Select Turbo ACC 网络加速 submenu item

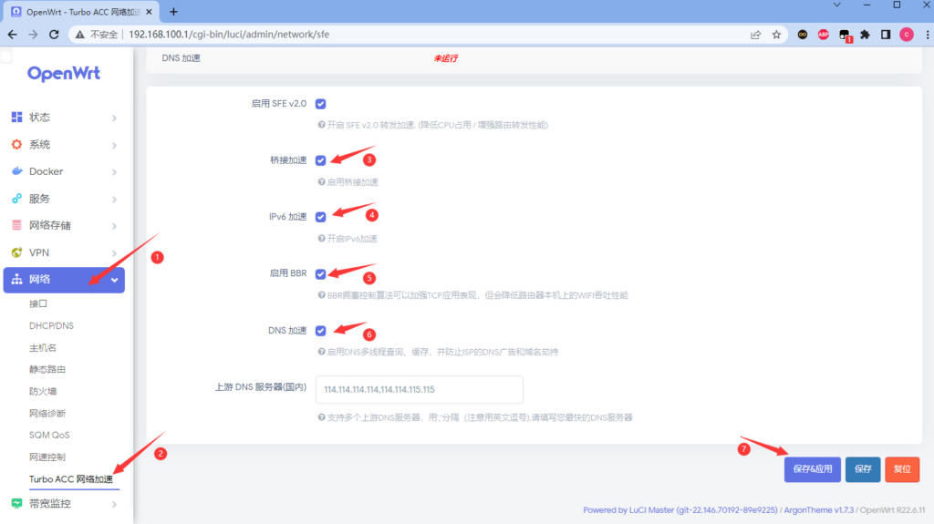[x=71, y=478]
